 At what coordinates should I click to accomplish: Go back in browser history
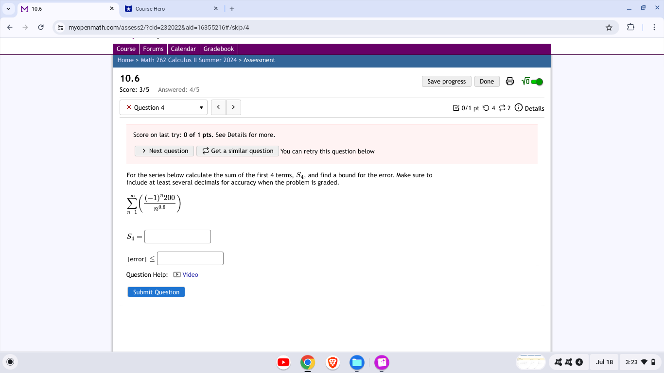[x=10, y=27]
